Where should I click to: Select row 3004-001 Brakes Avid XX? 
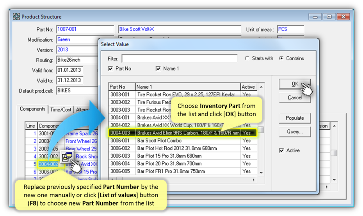[x=183, y=117]
